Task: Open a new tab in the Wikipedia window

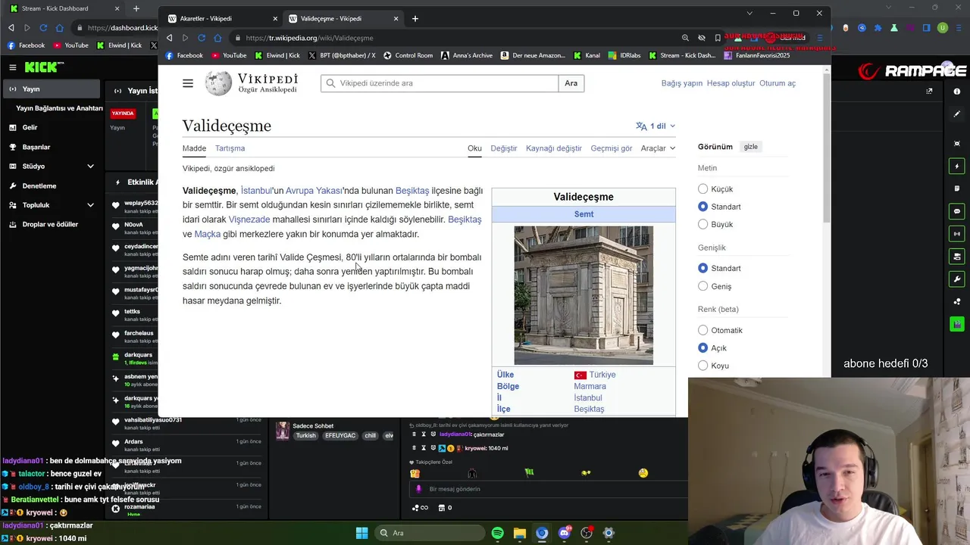Action: (415, 18)
